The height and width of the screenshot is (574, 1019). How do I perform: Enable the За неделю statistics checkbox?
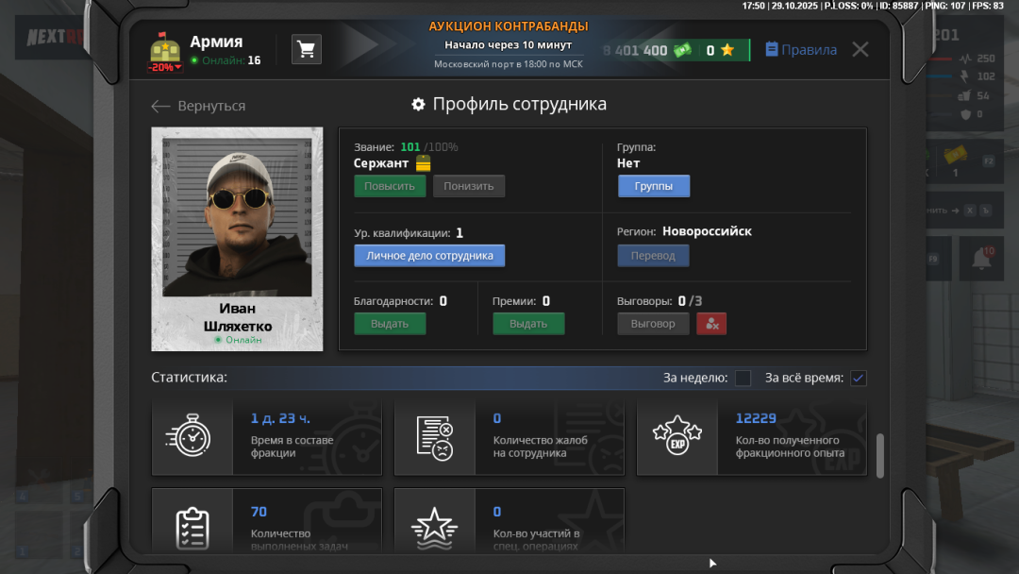(x=743, y=378)
